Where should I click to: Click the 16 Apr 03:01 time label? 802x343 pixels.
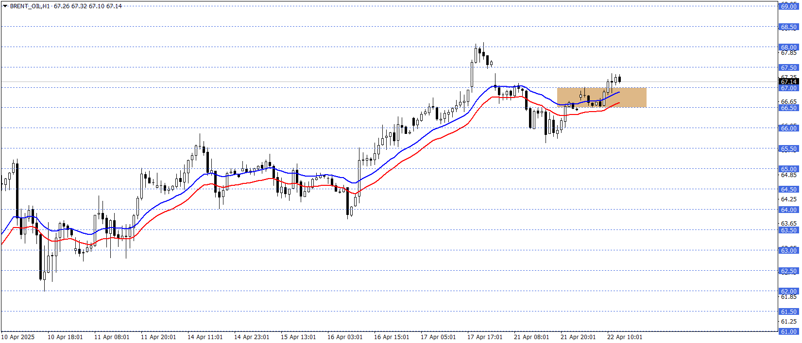click(x=345, y=337)
